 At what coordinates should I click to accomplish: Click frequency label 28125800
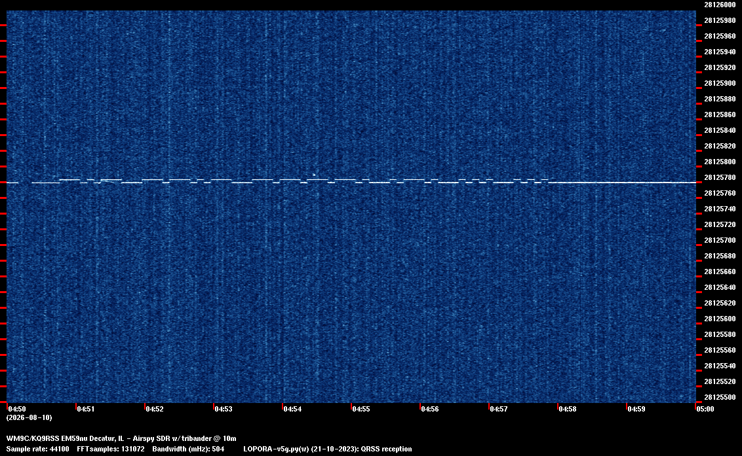click(x=720, y=162)
